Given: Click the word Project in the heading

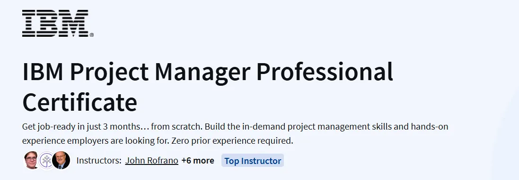Looking at the screenshot, I should 109,73.
